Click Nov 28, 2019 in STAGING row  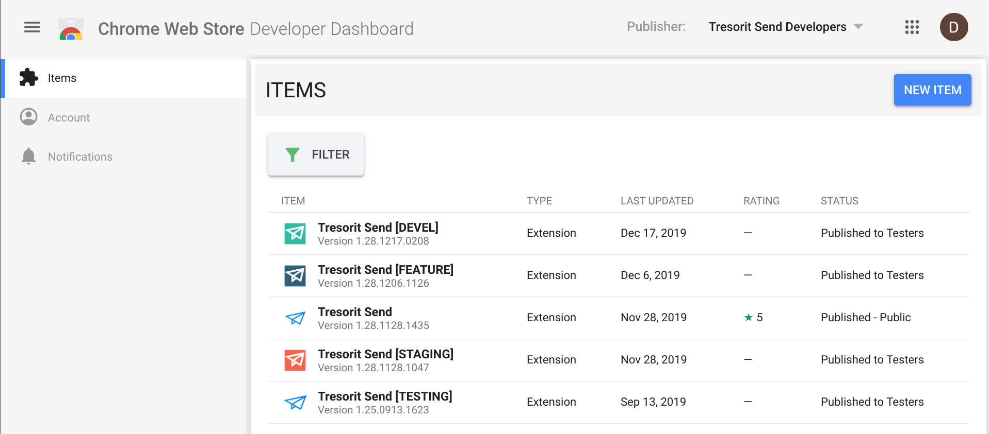pos(654,360)
